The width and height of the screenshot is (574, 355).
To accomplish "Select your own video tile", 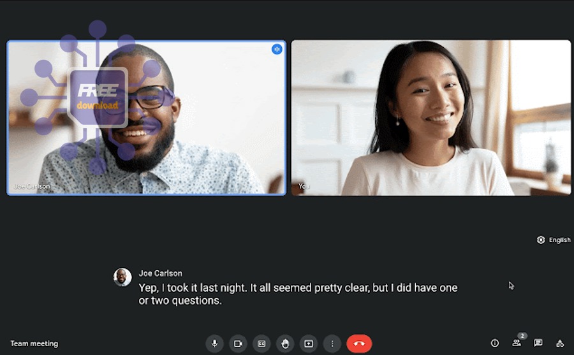I will pos(430,118).
